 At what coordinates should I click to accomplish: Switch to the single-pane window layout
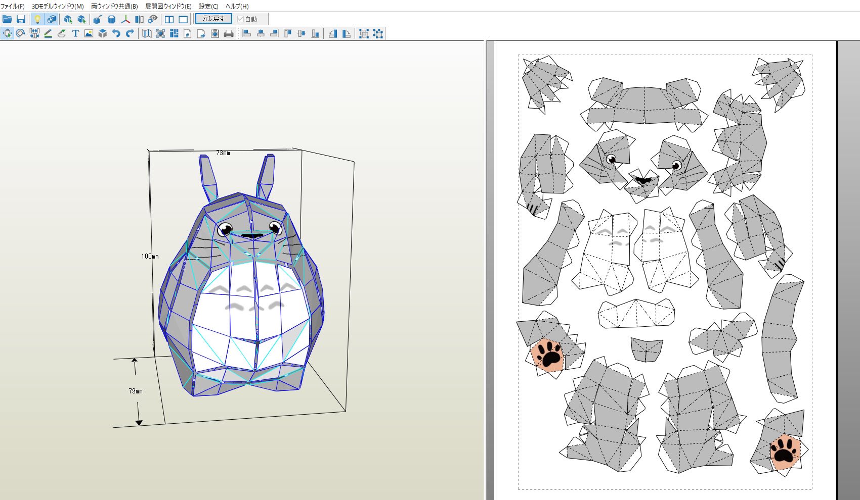[183, 19]
